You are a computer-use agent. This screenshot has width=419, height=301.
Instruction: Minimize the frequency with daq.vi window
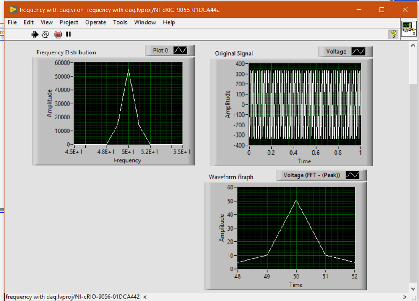pos(359,10)
